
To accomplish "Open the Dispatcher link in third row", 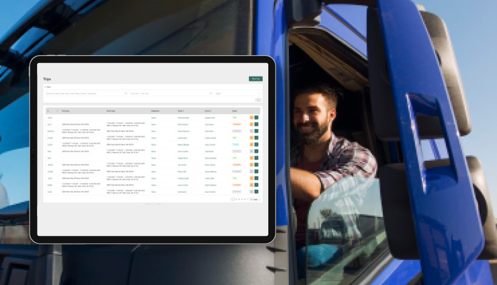I will point(154,131).
